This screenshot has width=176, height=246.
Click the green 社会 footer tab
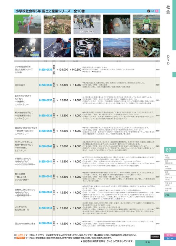147,243
